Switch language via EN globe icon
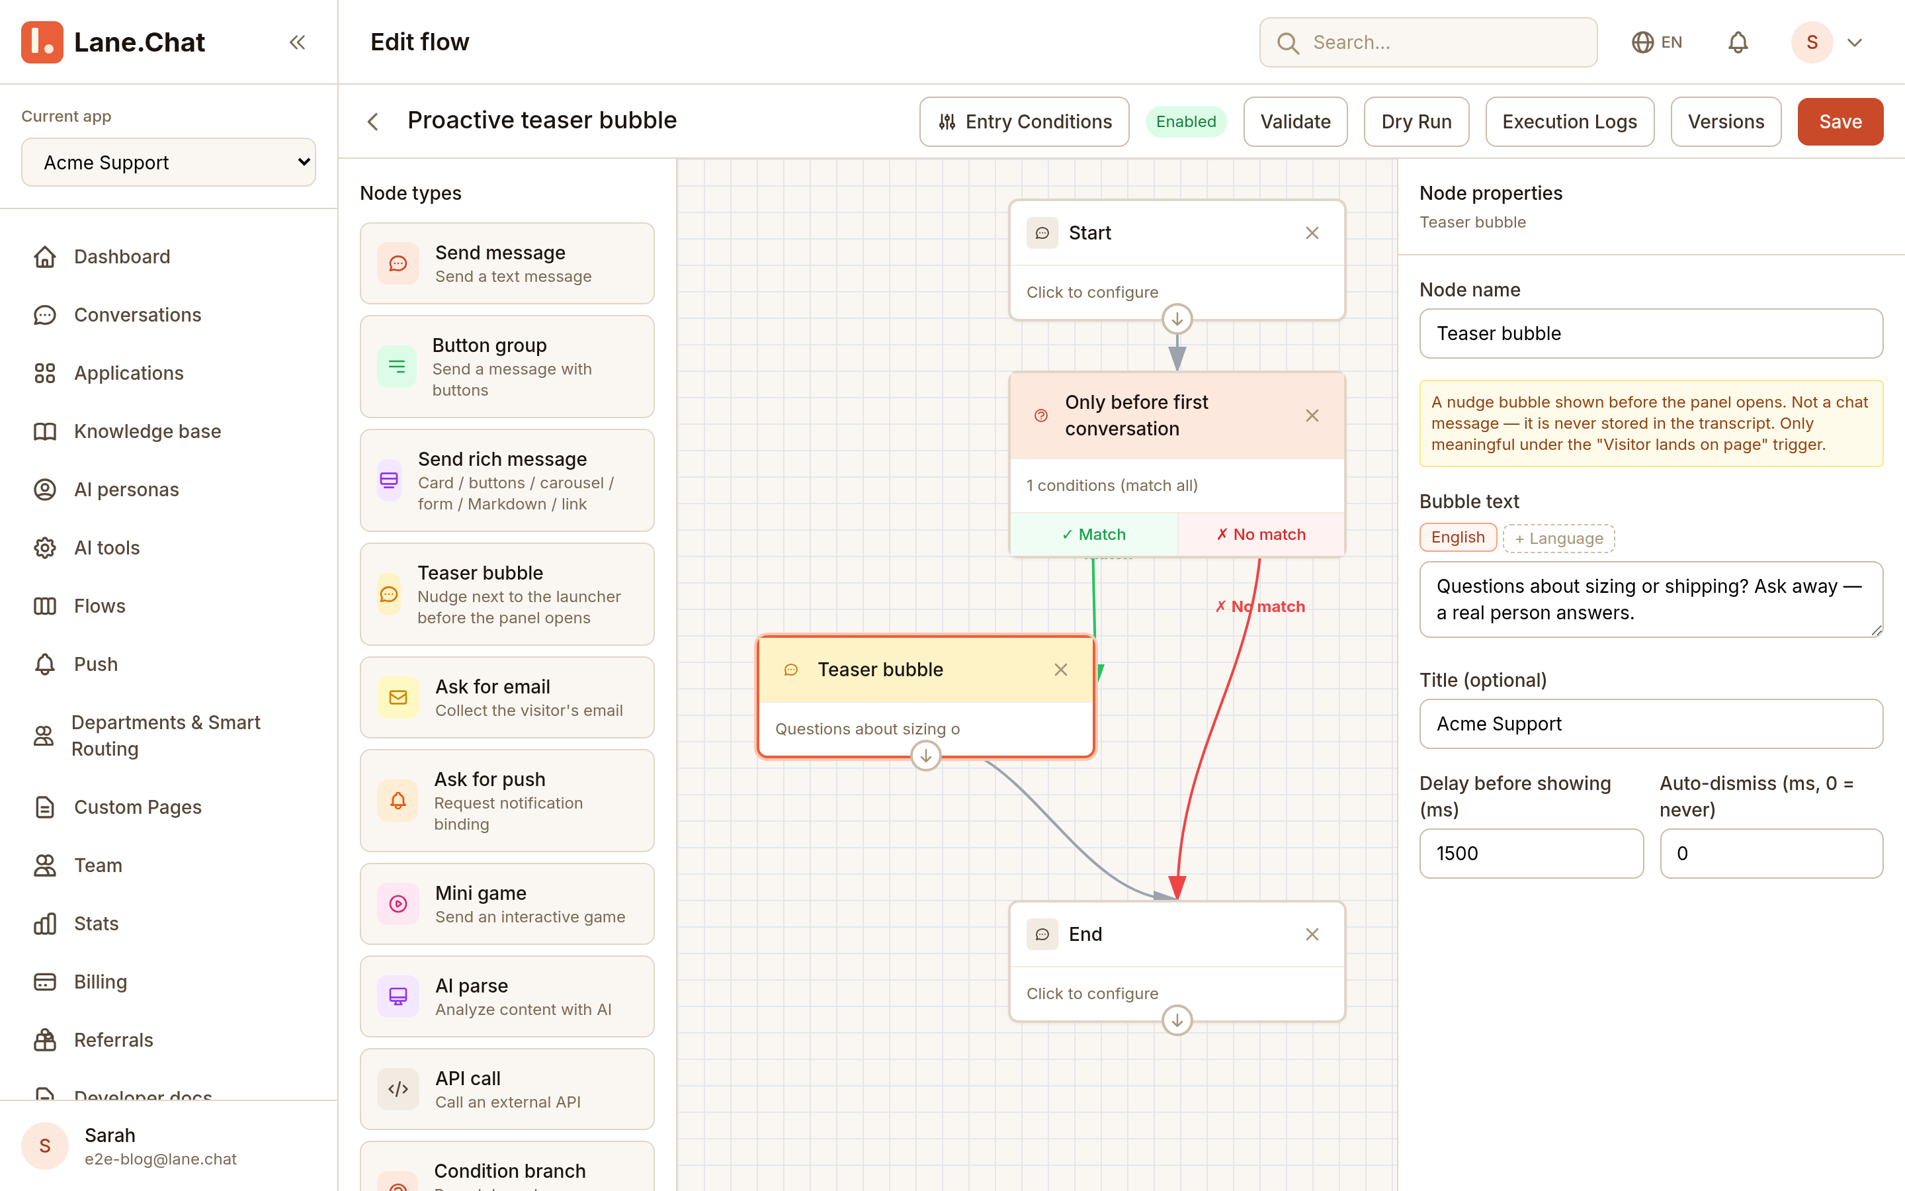Viewport: 1905px width, 1191px height. tap(1656, 42)
